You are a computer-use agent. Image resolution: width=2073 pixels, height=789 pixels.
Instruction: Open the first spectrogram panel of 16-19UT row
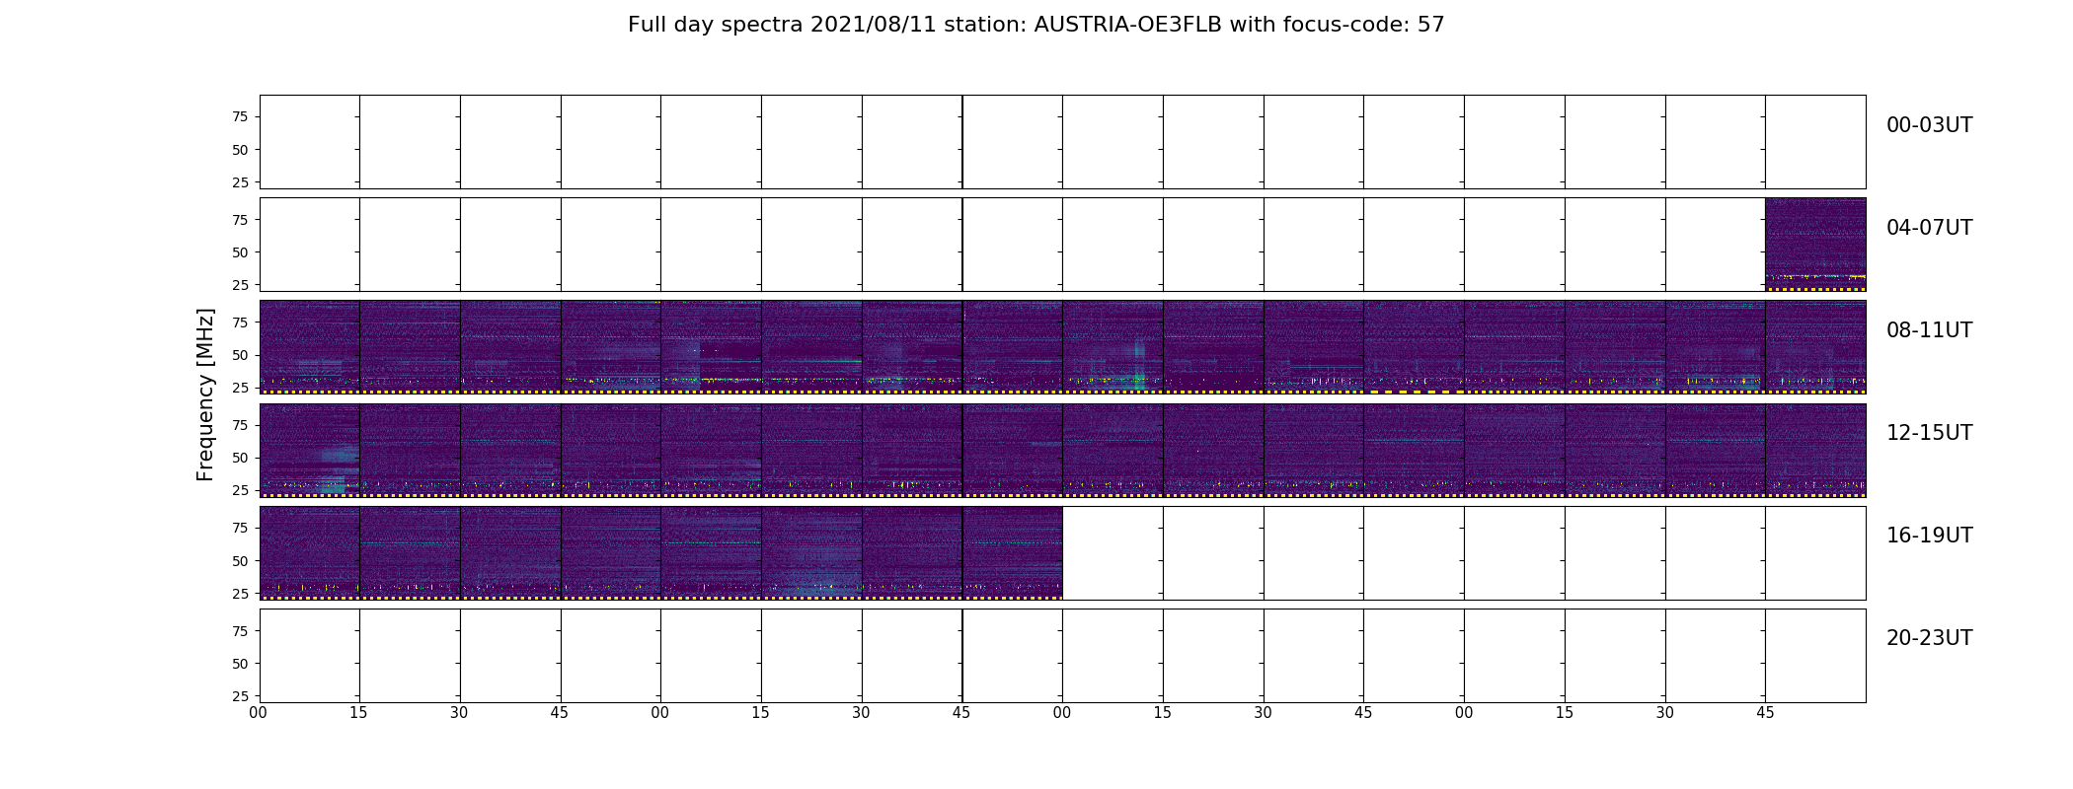coord(310,552)
